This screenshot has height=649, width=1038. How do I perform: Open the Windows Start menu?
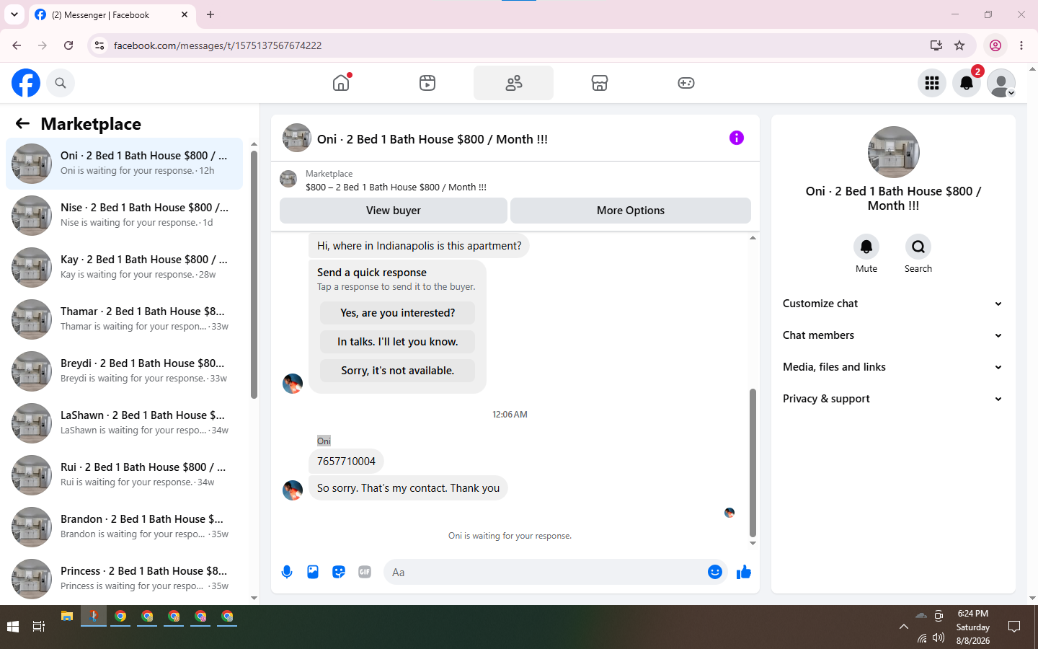[13, 627]
